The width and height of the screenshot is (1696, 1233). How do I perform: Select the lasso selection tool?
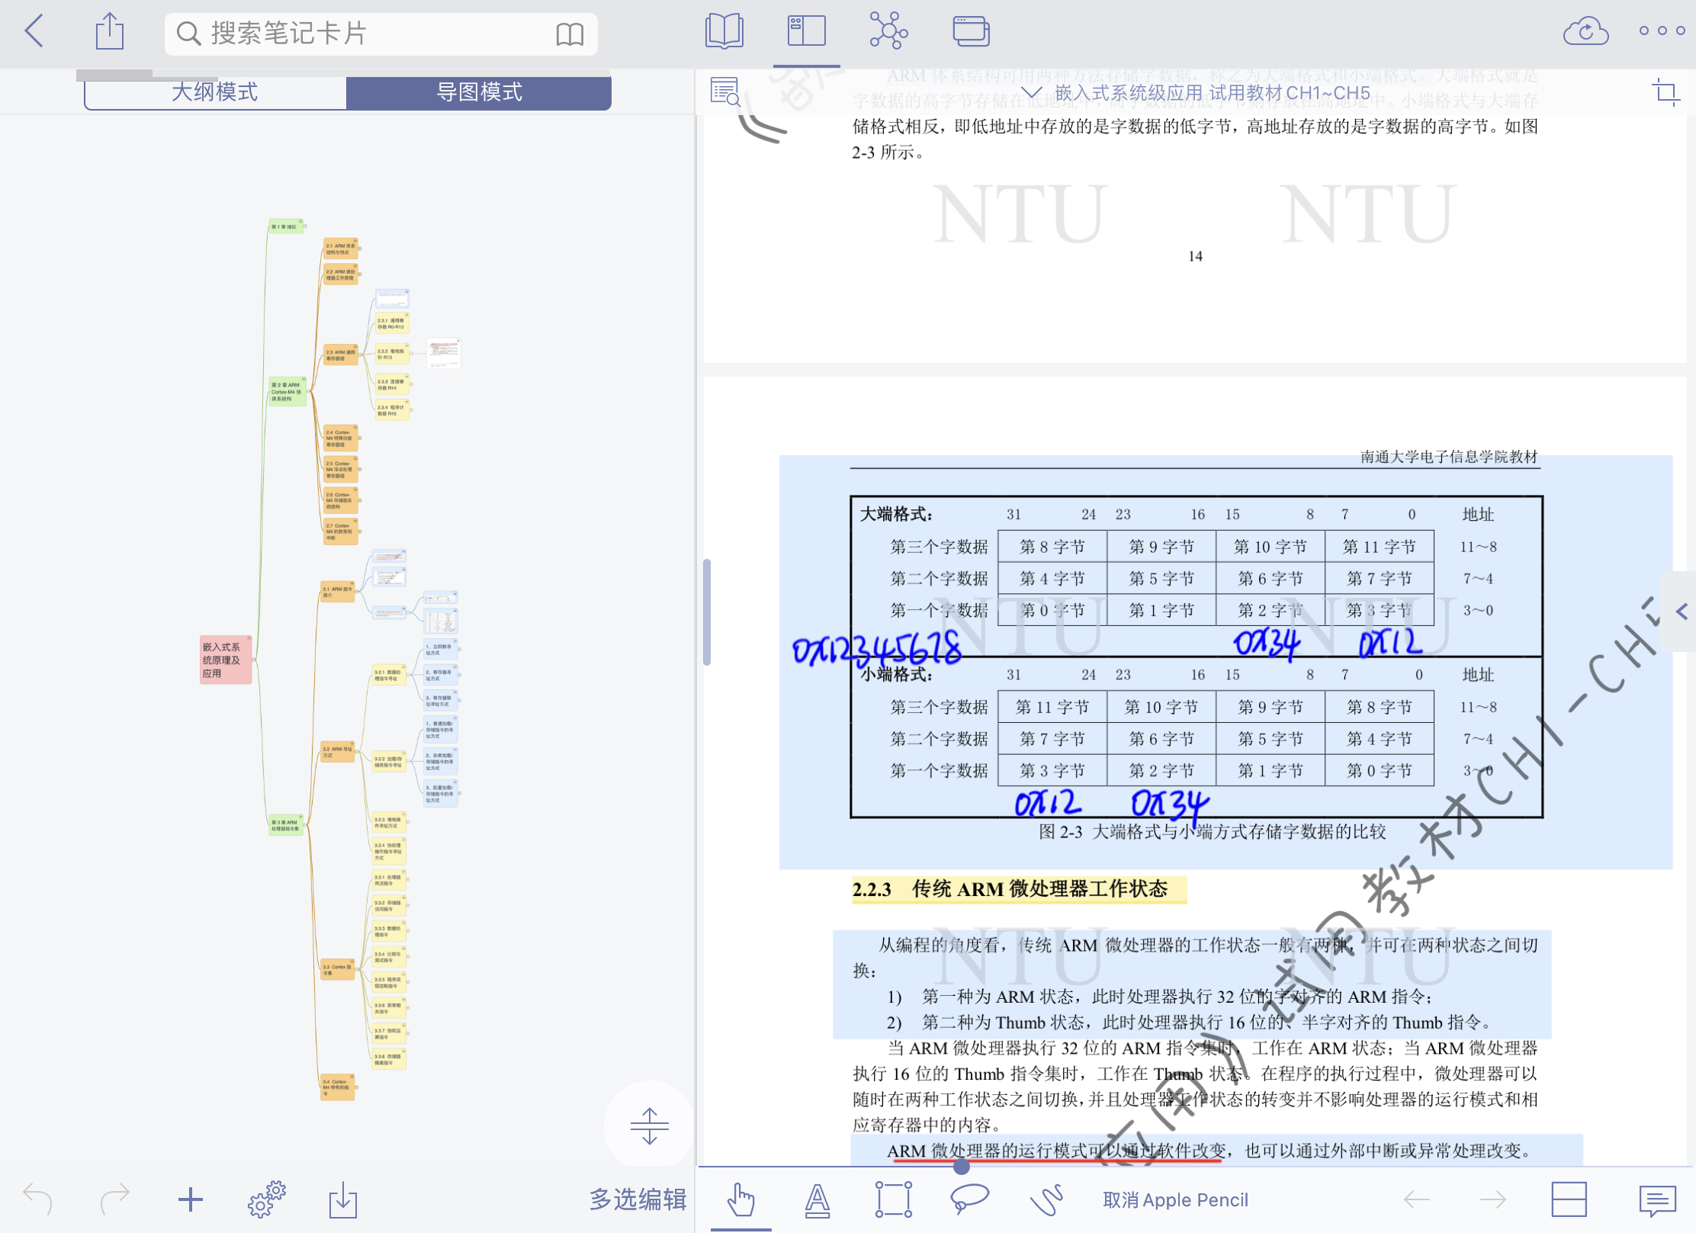coord(969,1199)
